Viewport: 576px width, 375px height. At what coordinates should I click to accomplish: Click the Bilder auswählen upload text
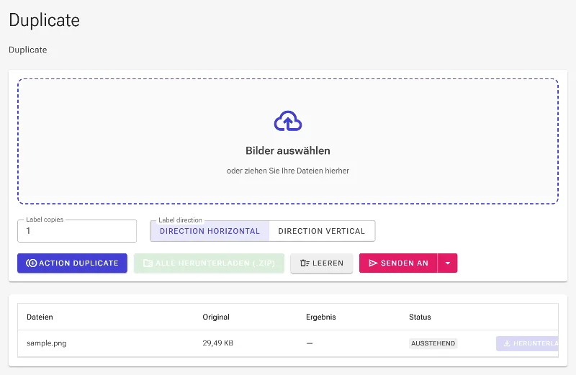coord(287,150)
